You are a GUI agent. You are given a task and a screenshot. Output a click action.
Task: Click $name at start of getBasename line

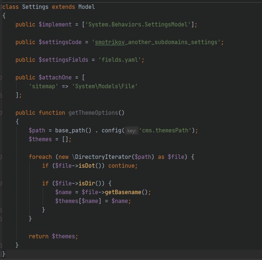click(63, 193)
